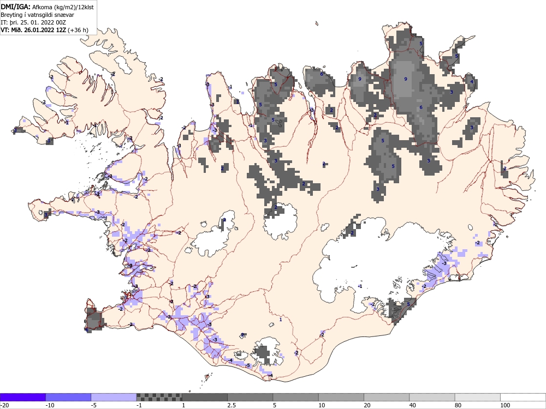Screen dimensions: 546x409
Task: Select the VT: Mið. 26.01.2022 12Z valid time
Action: tap(44, 30)
